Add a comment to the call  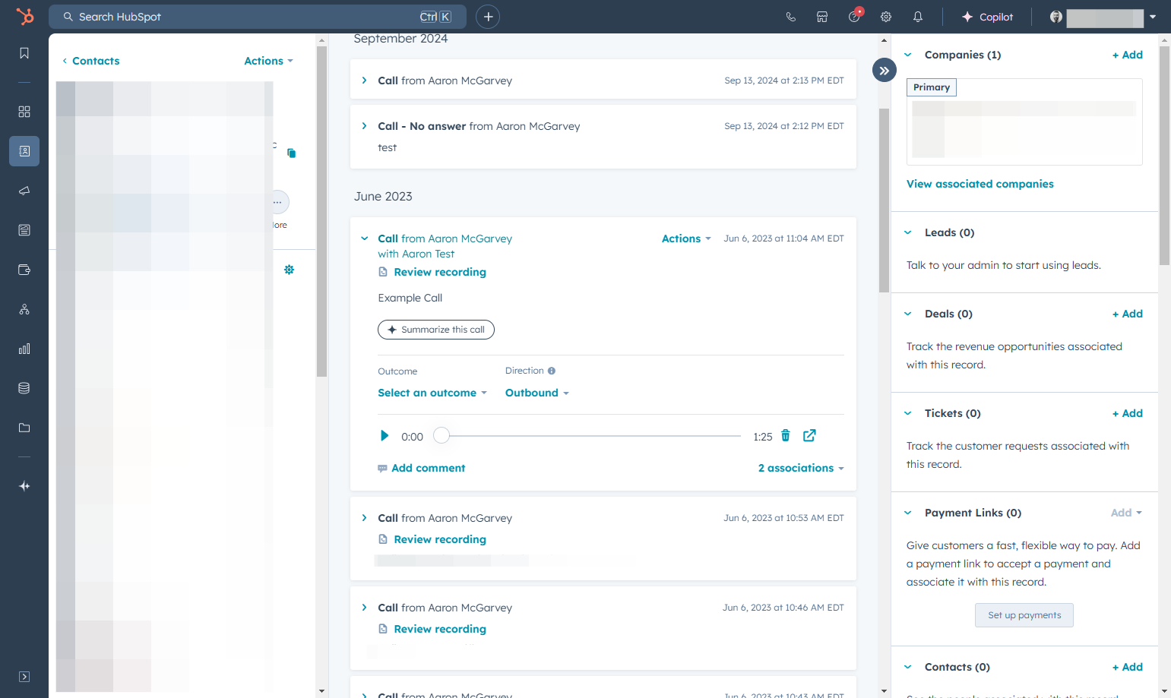click(422, 468)
